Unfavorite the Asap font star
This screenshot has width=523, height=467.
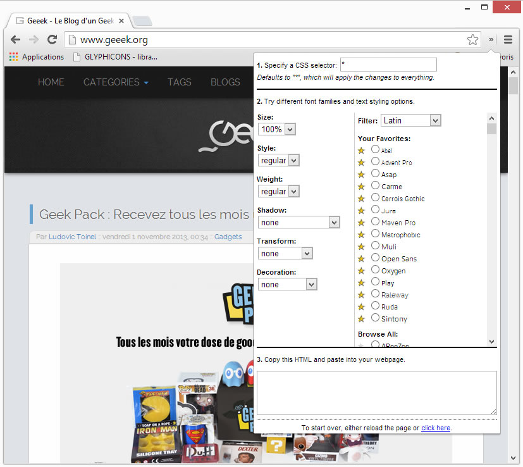click(361, 175)
